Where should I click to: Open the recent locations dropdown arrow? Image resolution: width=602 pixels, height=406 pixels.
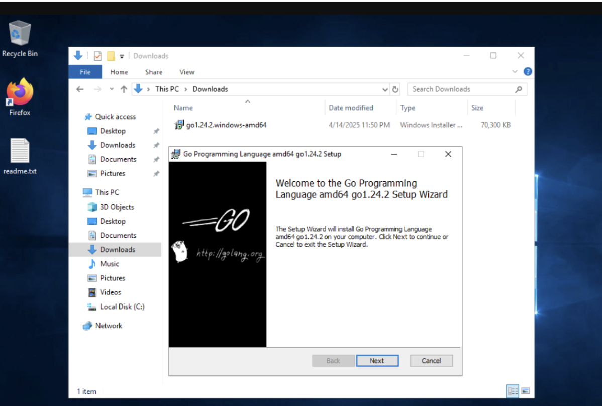[112, 89]
